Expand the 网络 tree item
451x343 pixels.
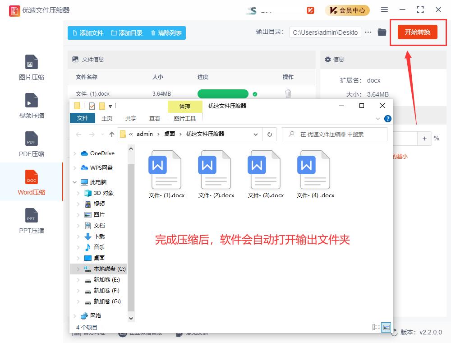tap(75, 315)
